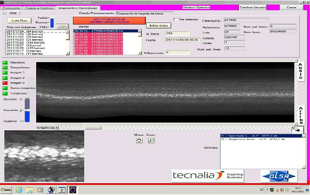Click the Listar Días button
This screenshot has width=310, height=195.
(x=19, y=20)
